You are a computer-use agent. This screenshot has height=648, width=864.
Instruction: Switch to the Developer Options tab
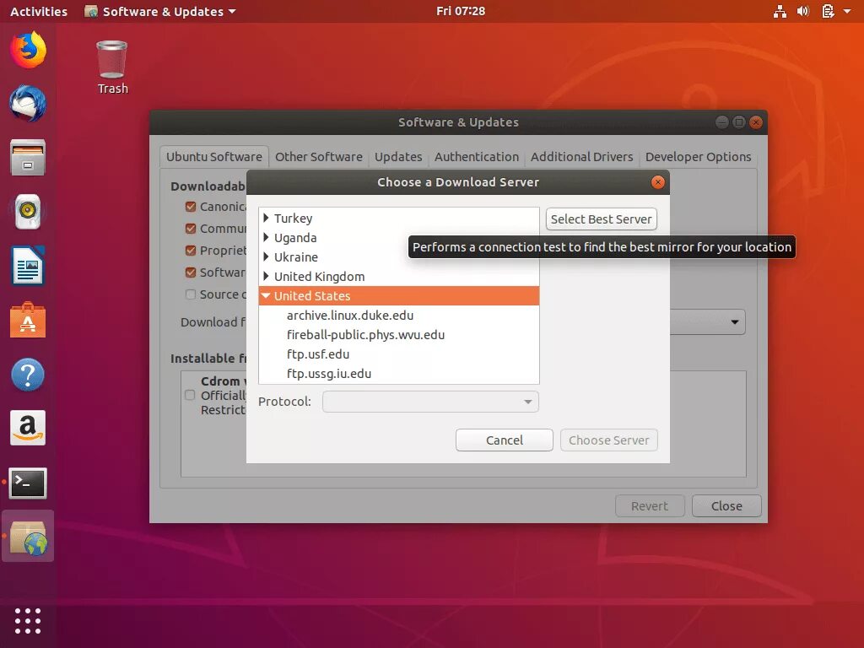[x=698, y=157]
